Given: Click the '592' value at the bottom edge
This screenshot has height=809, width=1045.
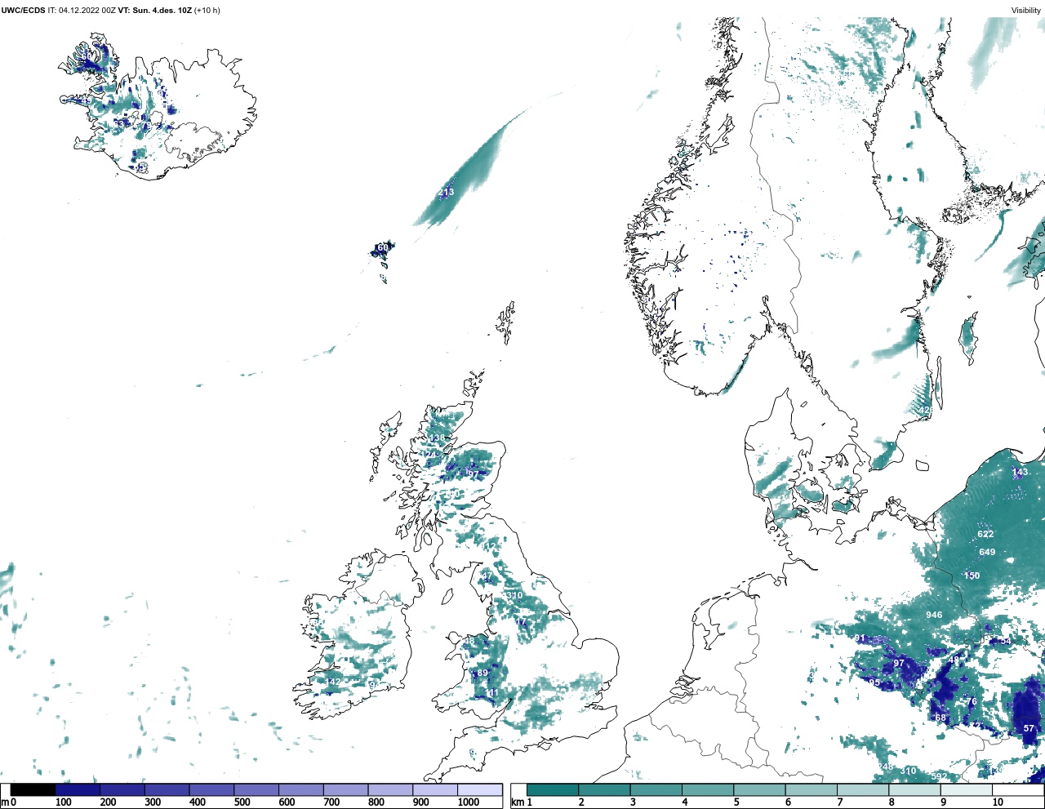Looking at the screenshot, I should pyautogui.click(x=939, y=776).
